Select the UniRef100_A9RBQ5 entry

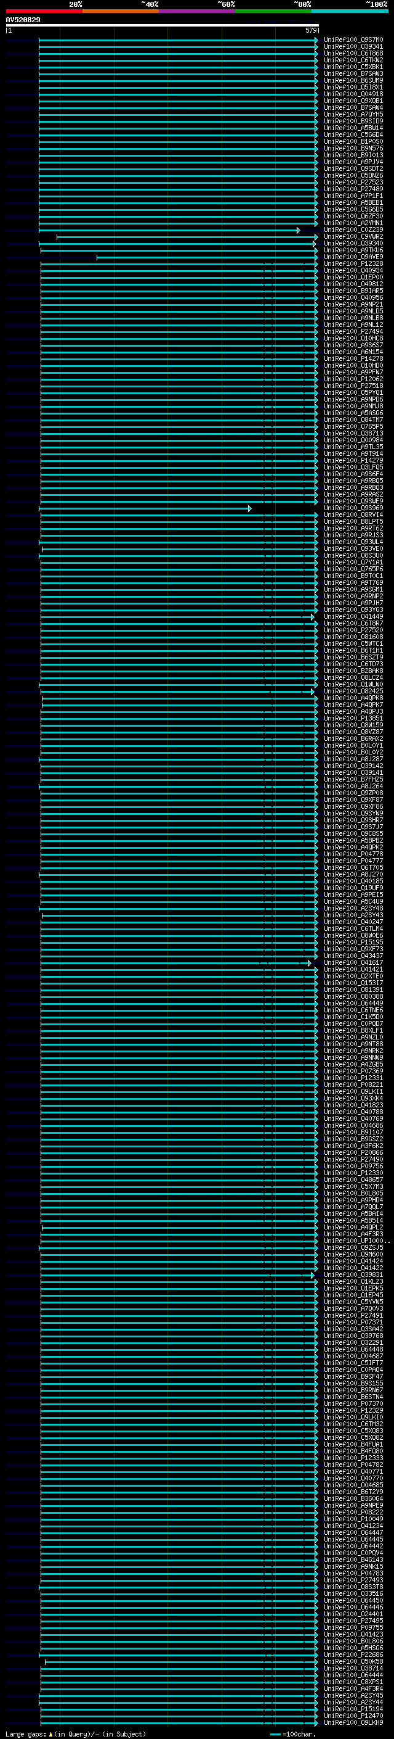353,481
